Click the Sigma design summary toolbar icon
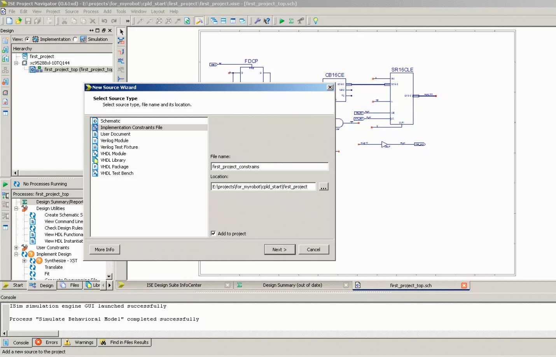Screen dimensions: 556x357 coord(291,21)
